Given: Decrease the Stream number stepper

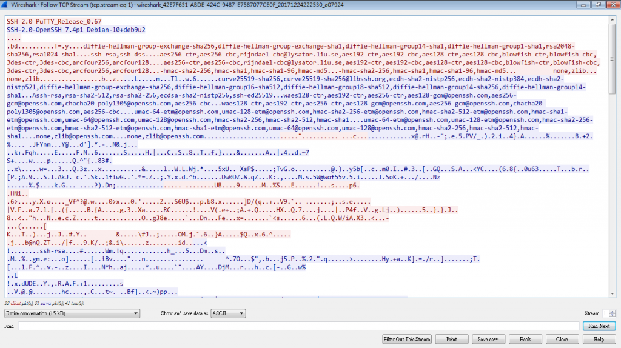Looking at the screenshot, I should 613,315.
